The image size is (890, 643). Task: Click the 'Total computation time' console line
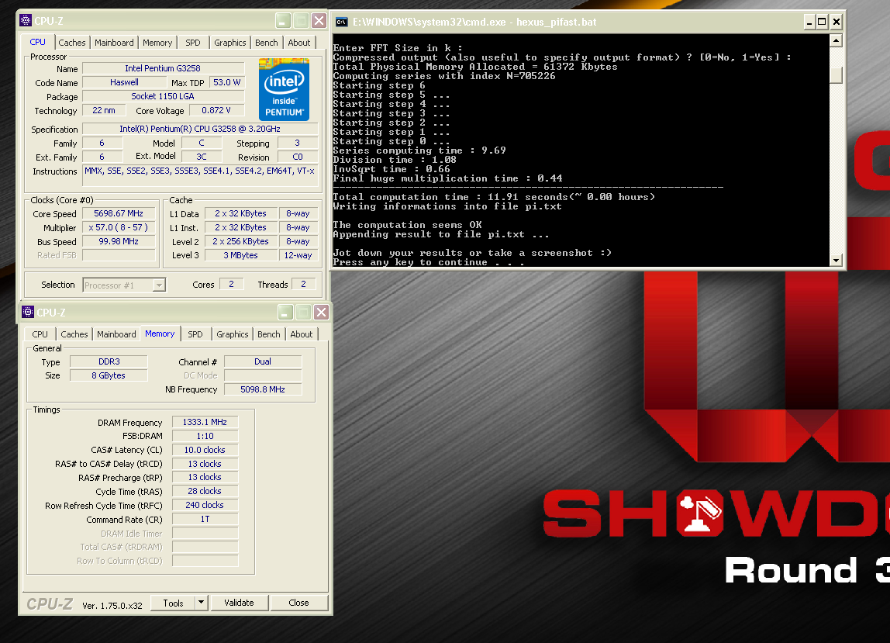(x=494, y=197)
